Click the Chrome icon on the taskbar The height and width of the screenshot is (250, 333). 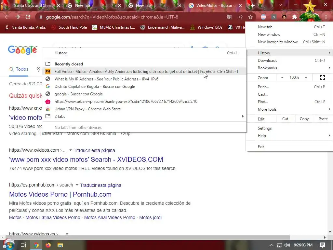pos(36,245)
